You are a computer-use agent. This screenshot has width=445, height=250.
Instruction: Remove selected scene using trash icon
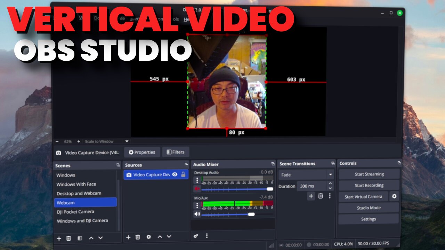tap(68, 238)
